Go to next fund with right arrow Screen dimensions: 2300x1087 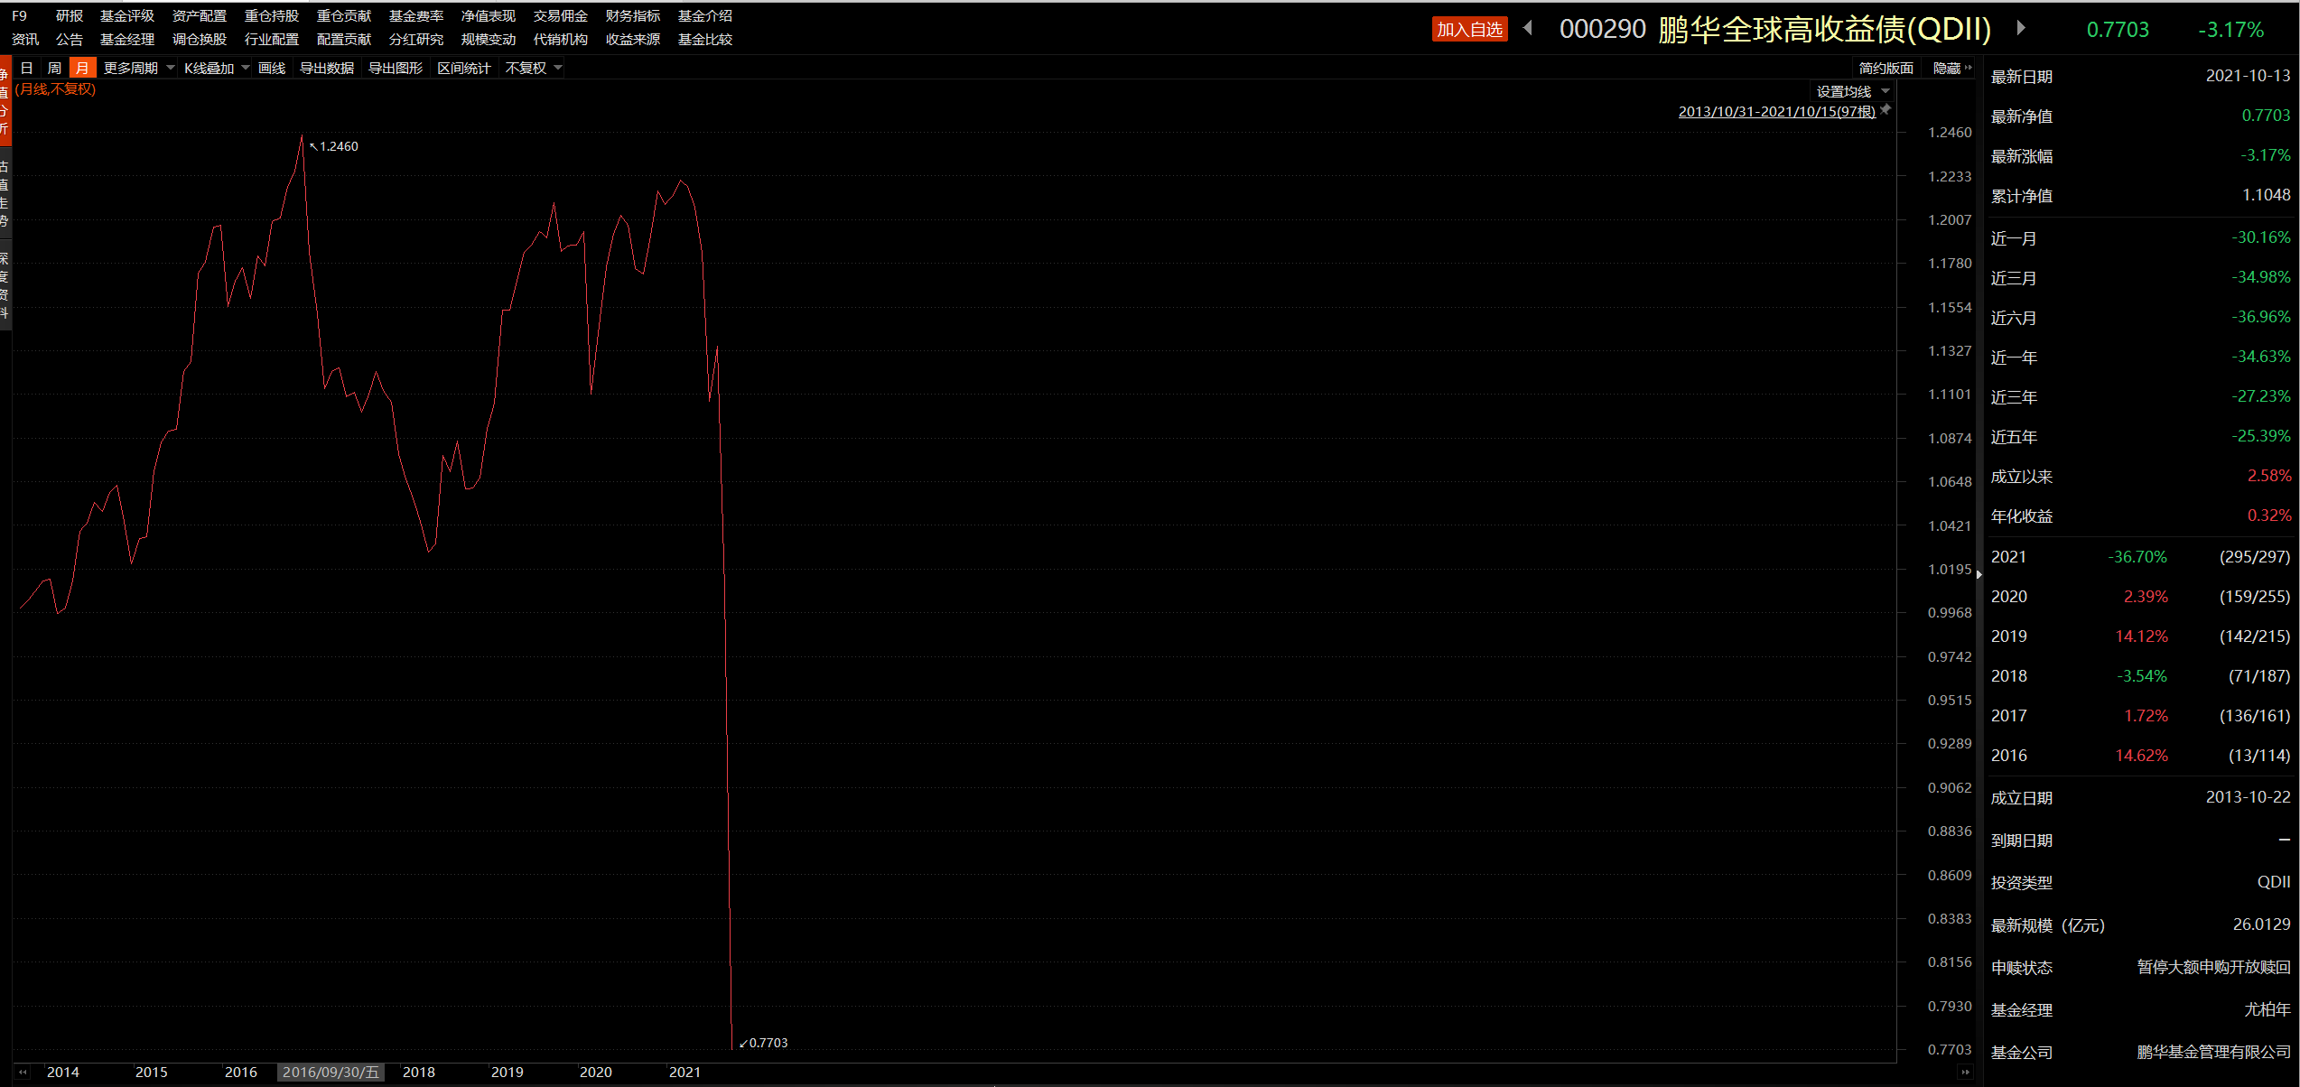2021,28
